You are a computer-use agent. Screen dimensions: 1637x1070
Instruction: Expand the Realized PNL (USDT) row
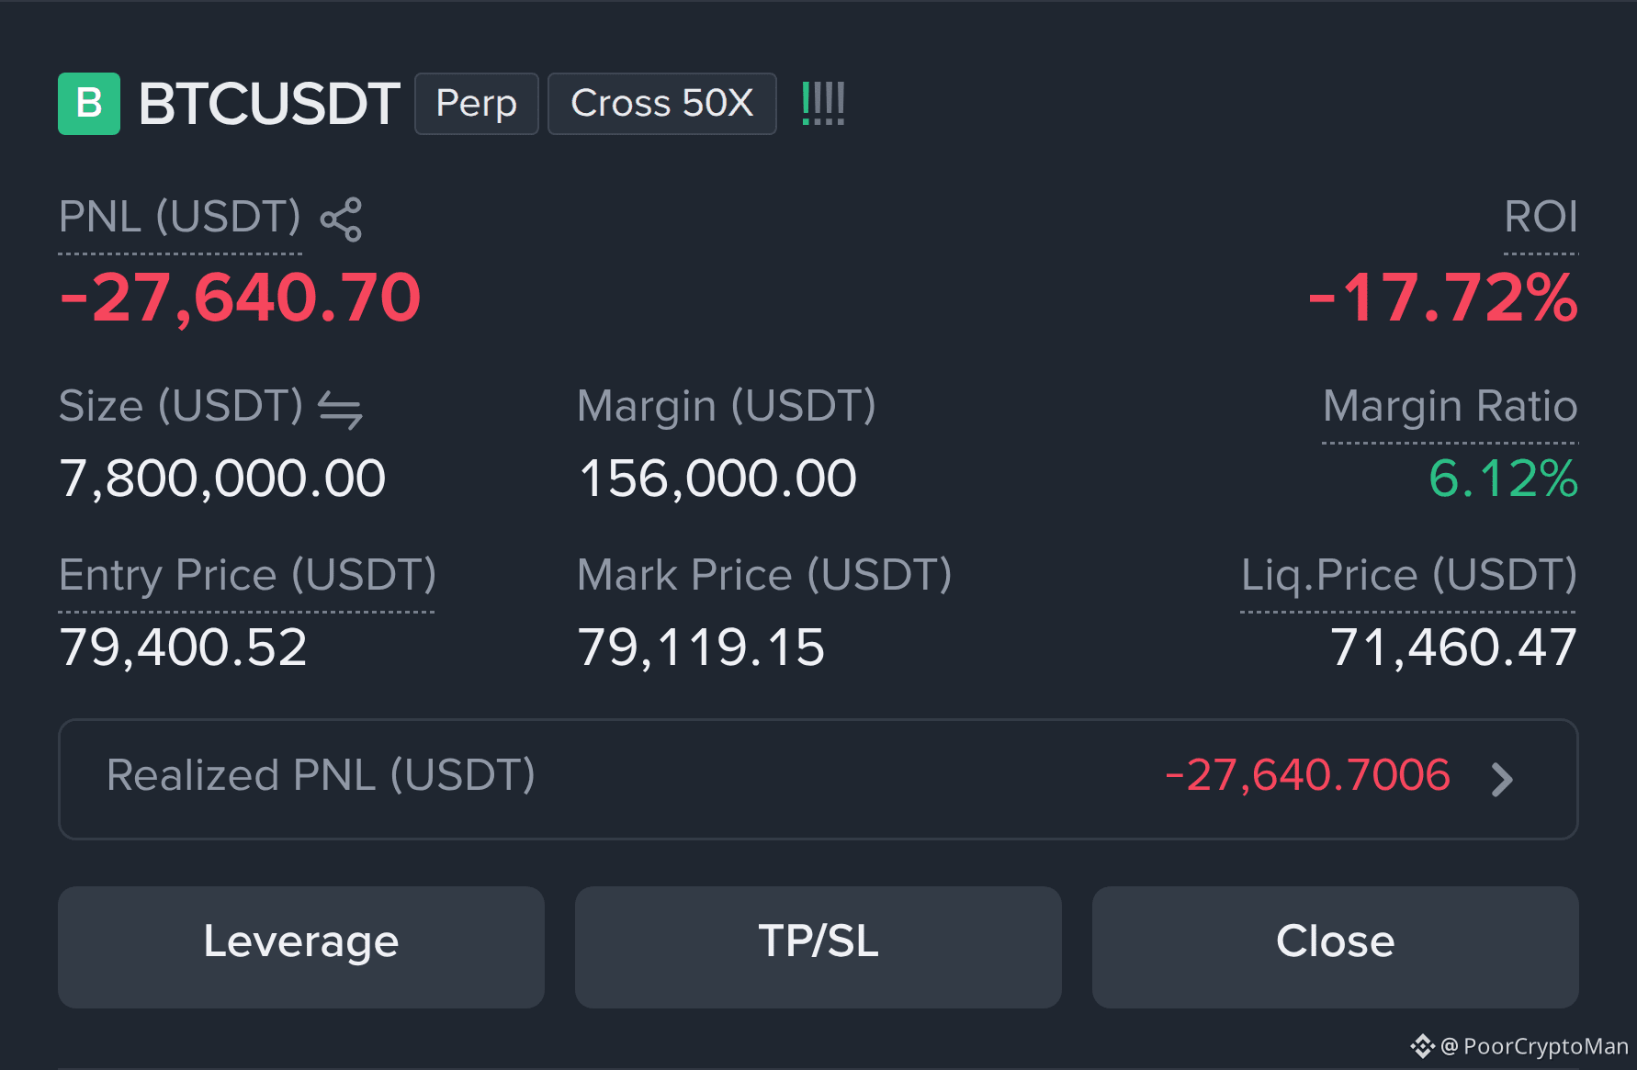click(x=818, y=779)
